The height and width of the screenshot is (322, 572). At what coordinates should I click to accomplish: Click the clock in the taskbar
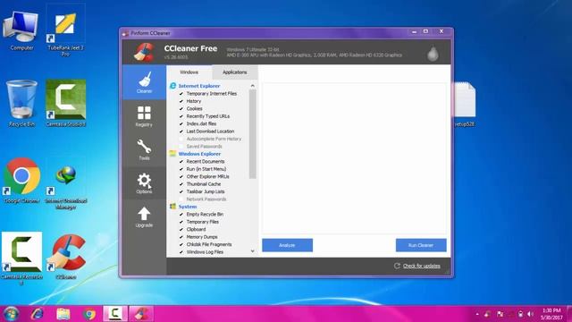click(551, 314)
